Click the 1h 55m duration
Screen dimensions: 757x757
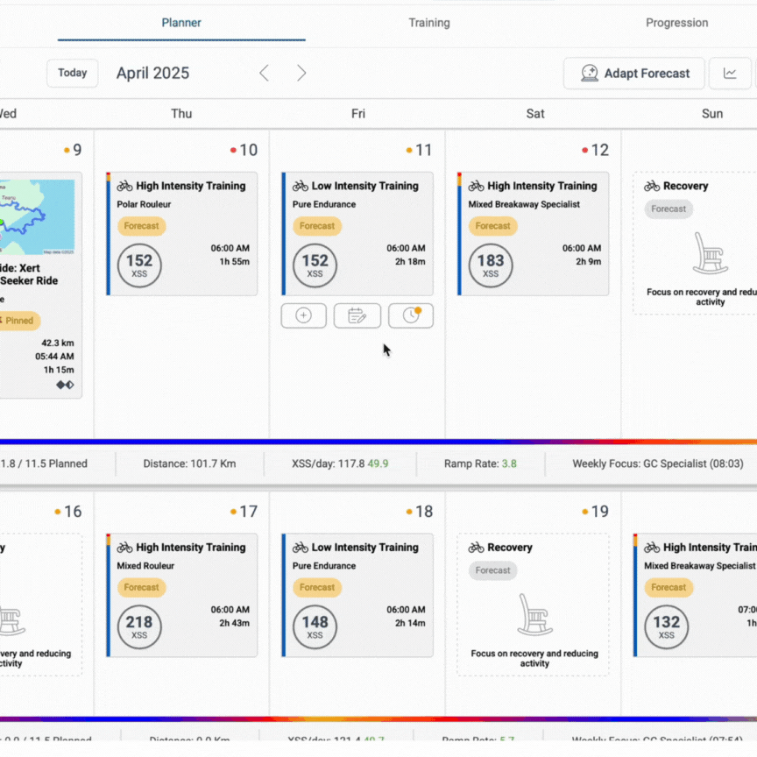tap(235, 262)
